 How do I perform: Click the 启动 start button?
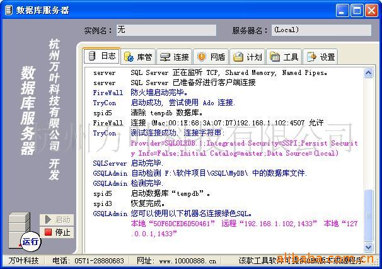coord(57,220)
